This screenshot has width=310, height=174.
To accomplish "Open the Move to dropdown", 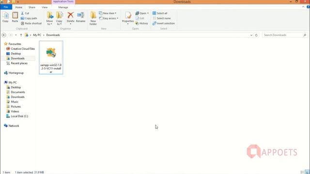I will pos(49,18).
